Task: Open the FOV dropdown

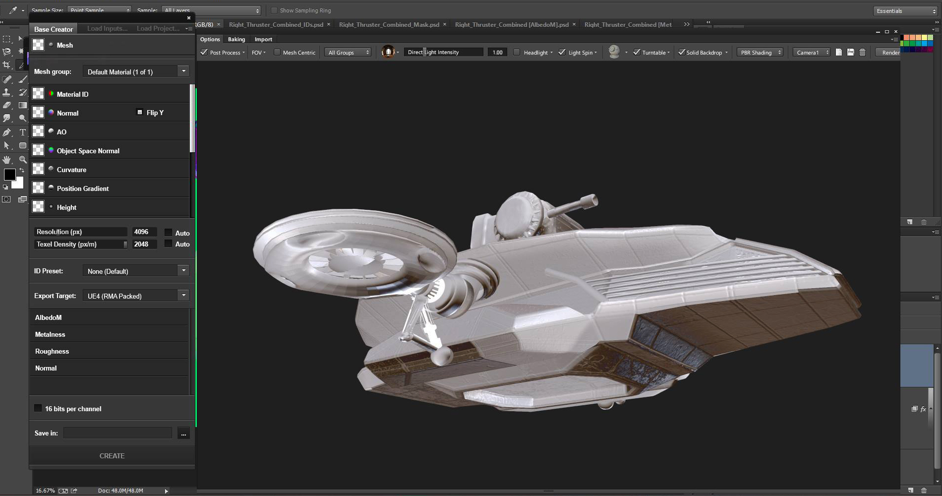Action: (x=258, y=52)
